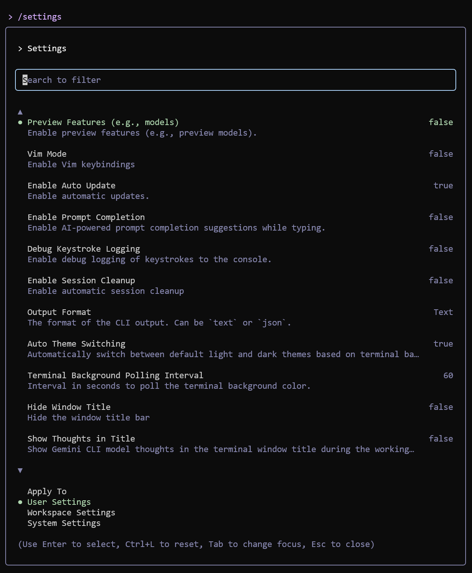Toggle Vim Mode false value

tap(440, 154)
